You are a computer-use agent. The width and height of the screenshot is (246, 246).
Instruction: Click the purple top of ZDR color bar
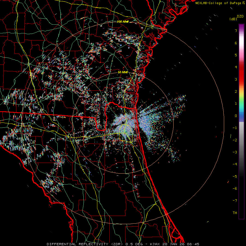[241, 27]
